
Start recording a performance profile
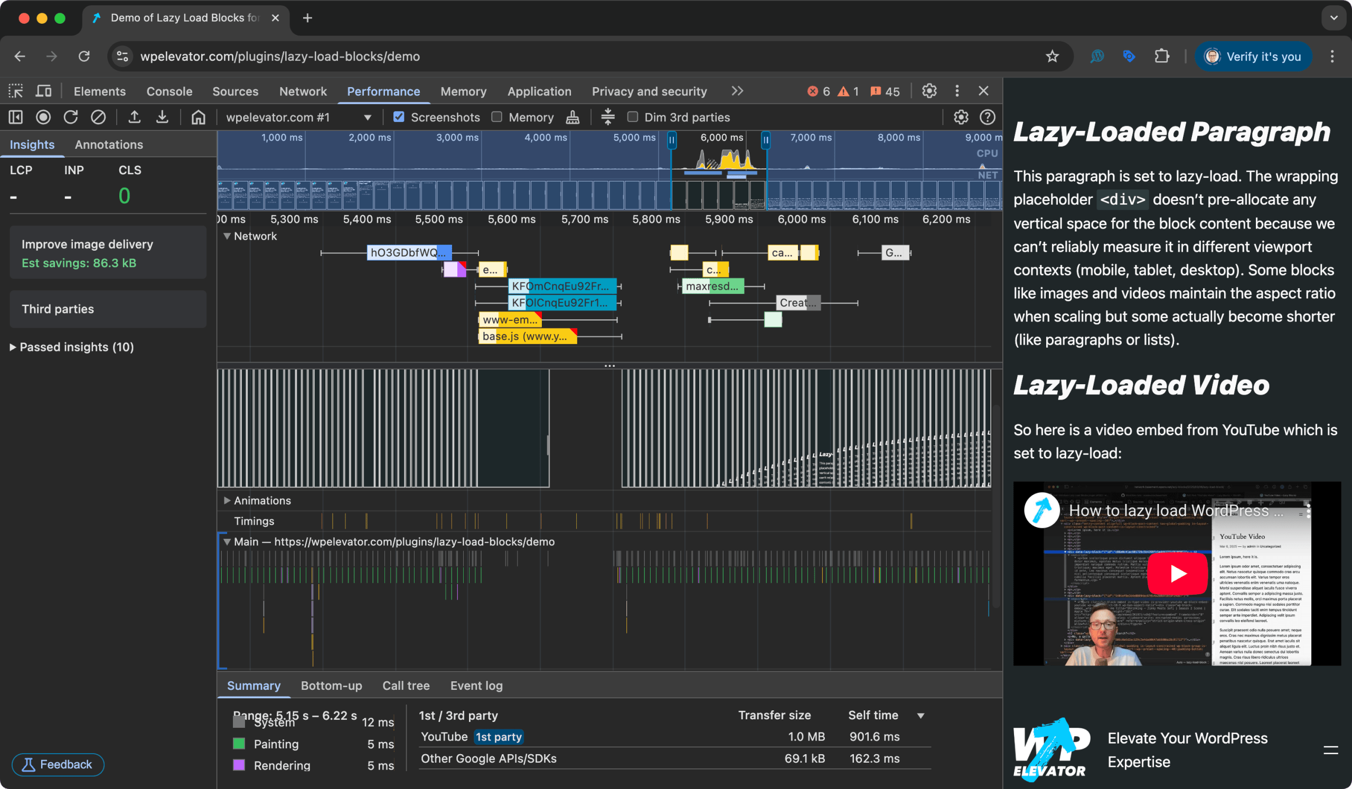[43, 117]
